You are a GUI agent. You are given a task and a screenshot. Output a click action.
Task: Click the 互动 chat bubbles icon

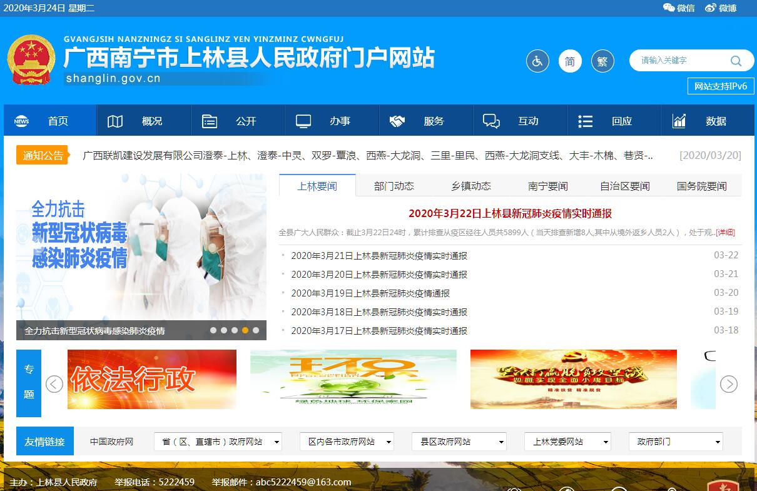[x=491, y=121]
